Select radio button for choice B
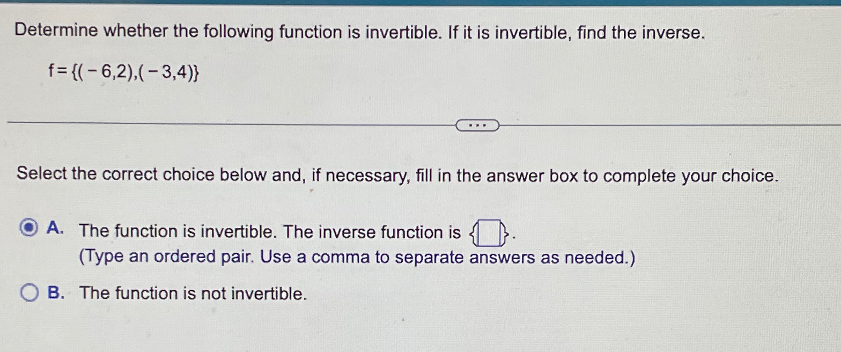 click(x=29, y=292)
